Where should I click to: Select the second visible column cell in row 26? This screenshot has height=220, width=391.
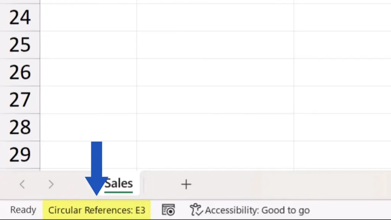(215, 73)
